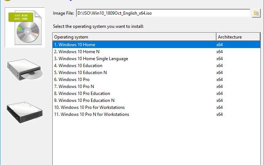Choose Windows 10 Pro Education N
The image size is (264, 165).
156,100
